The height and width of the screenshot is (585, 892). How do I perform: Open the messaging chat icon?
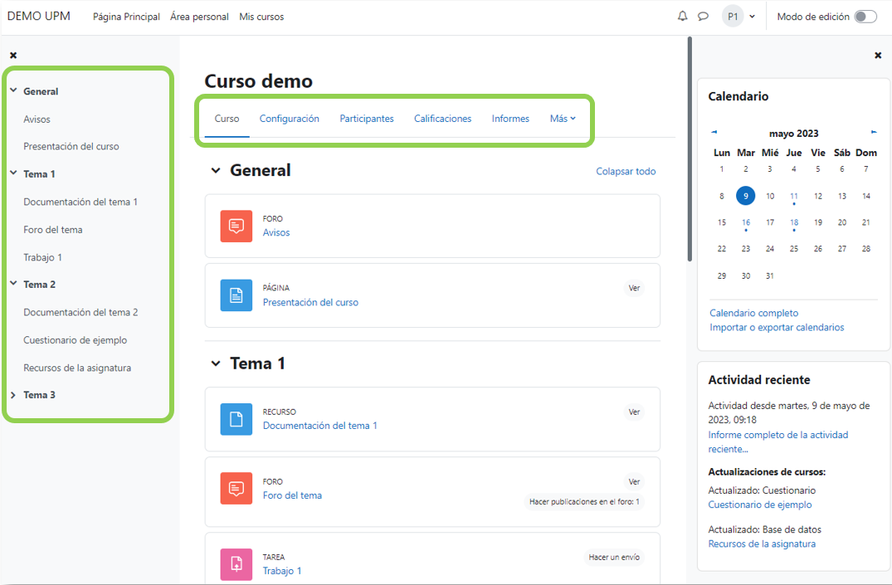click(x=703, y=16)
